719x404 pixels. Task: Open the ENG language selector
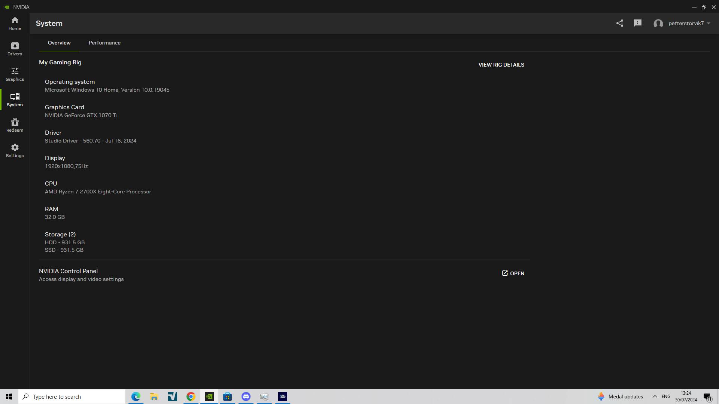click(x=665, y=396)
